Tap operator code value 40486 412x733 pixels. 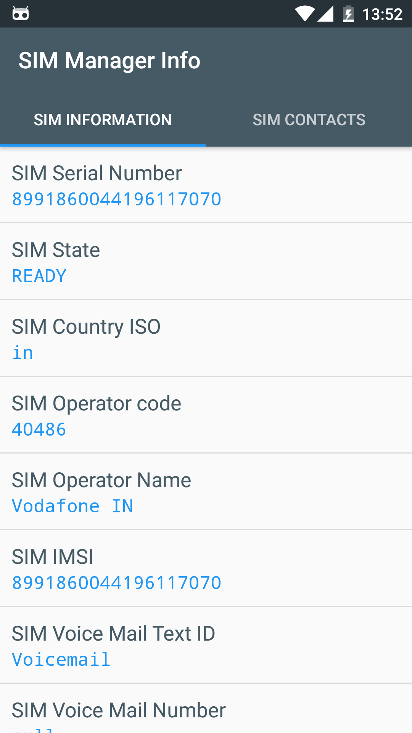39,429
